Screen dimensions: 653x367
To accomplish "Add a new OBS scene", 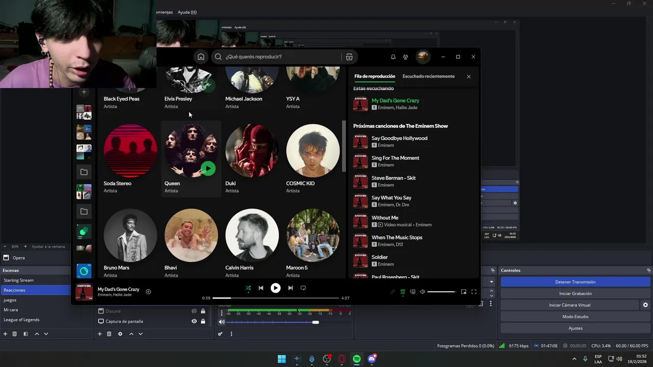I will pos(5,334).
